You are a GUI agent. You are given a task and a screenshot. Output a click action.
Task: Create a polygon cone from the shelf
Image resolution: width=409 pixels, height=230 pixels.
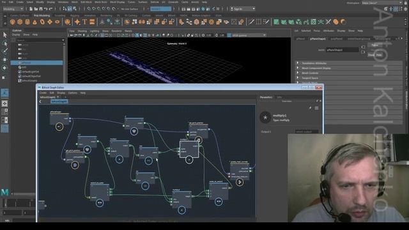(x=35, y=22)
